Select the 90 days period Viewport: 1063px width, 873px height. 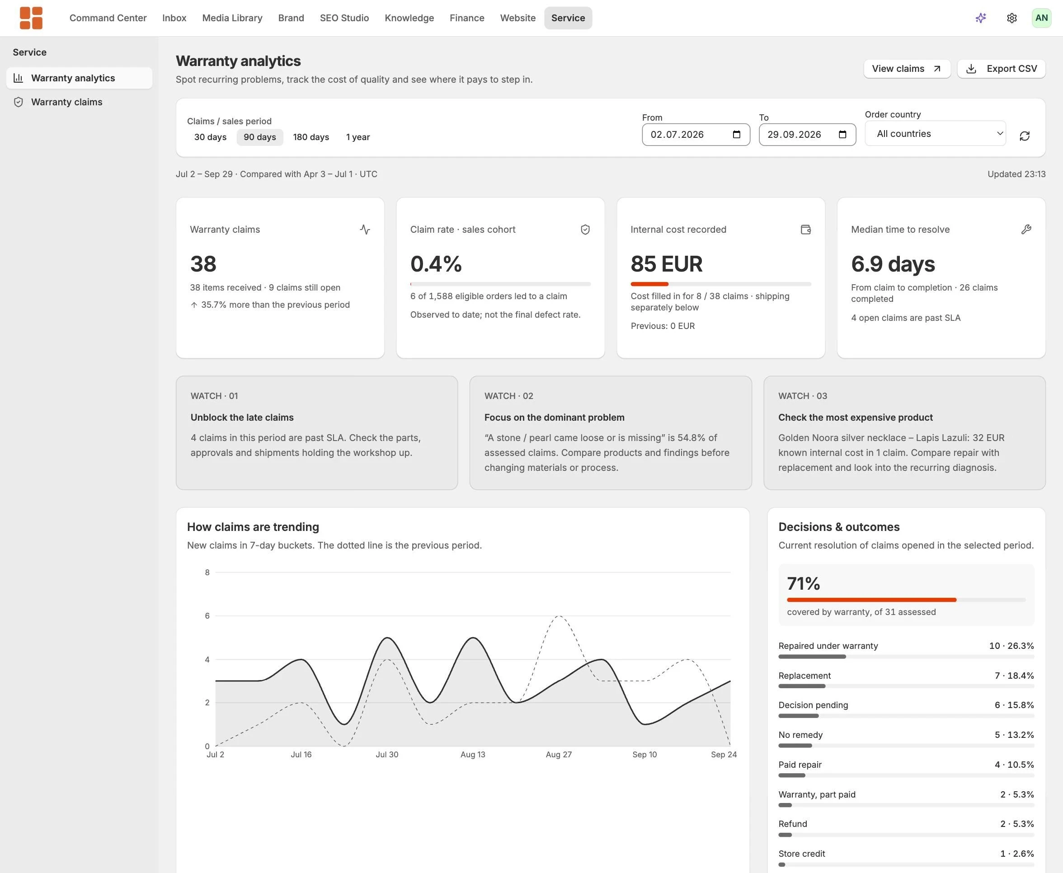(259, 137)
